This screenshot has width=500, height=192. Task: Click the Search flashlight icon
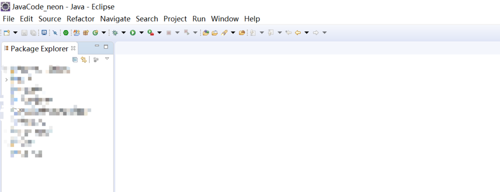pyautogui.click(x=224, y=32)
